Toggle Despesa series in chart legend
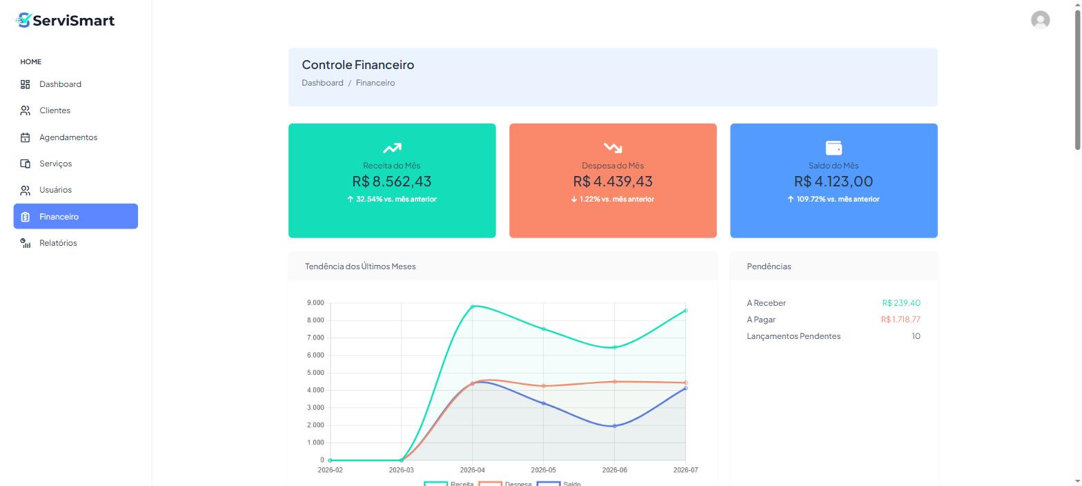The width and height of the screenshot is (1082, 486). coord(505,484)
